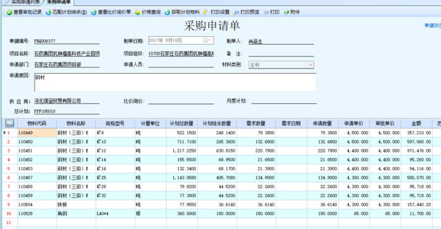Click the 打印预览 icon
This screenshot has height=229, width=441.
(x=236, y=12)
